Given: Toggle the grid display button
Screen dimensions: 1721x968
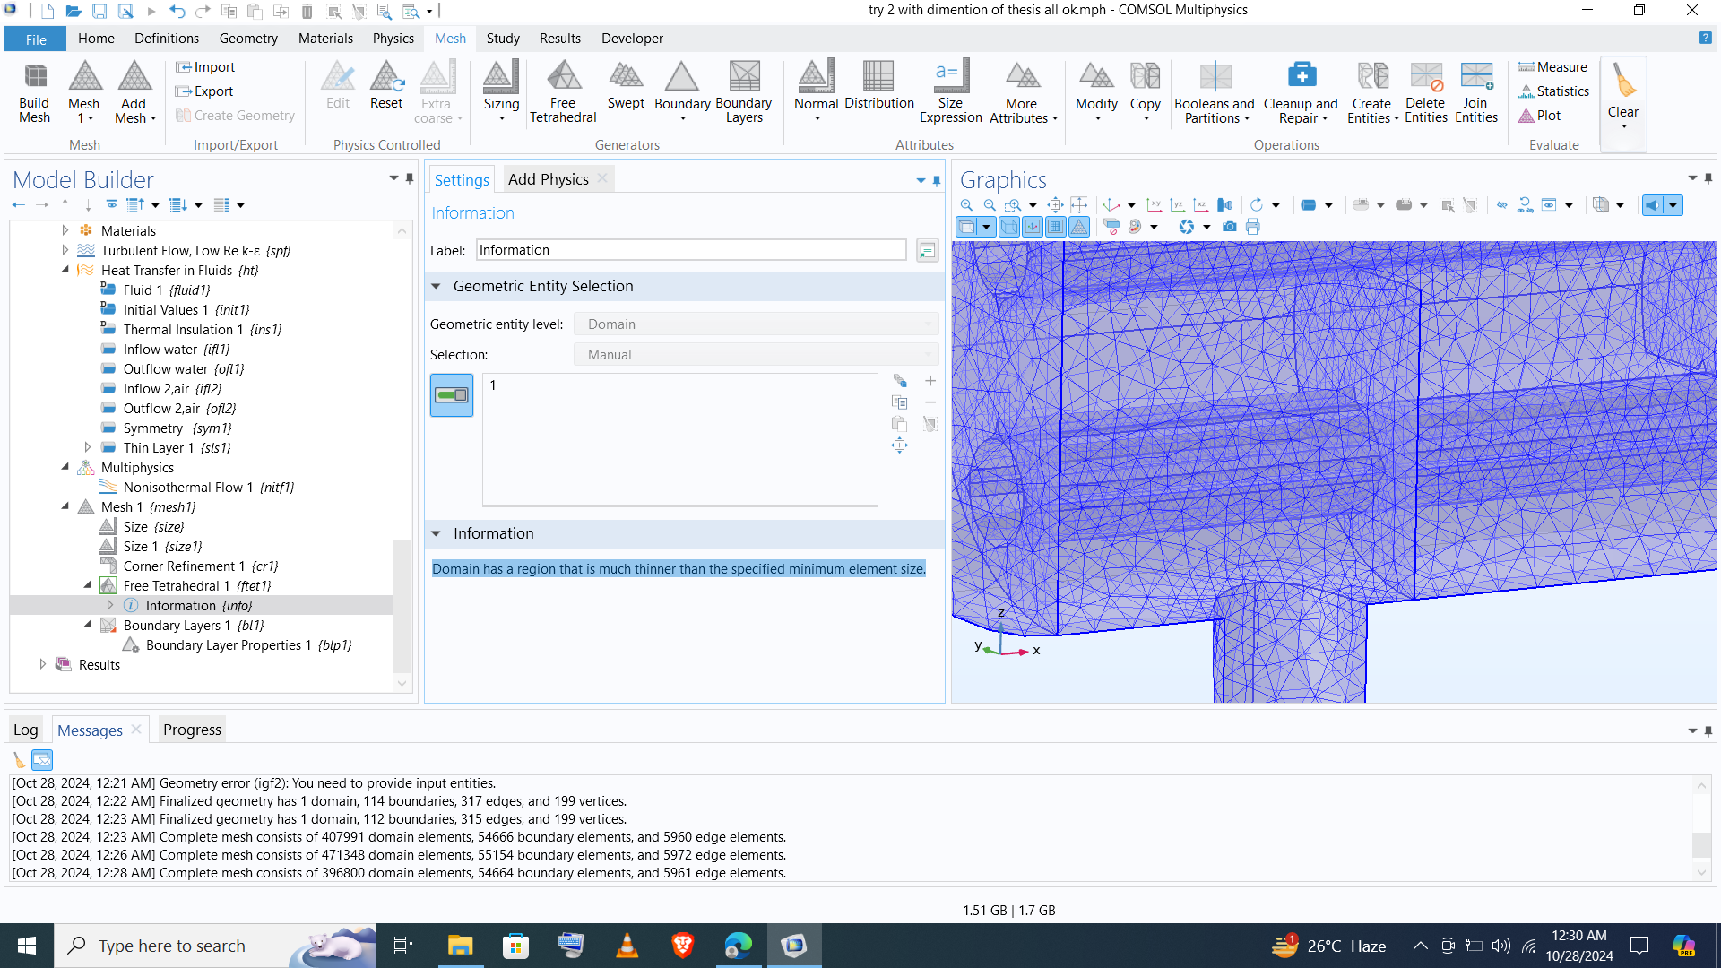Looking at the screenshot, I should tap(1056, 227).
